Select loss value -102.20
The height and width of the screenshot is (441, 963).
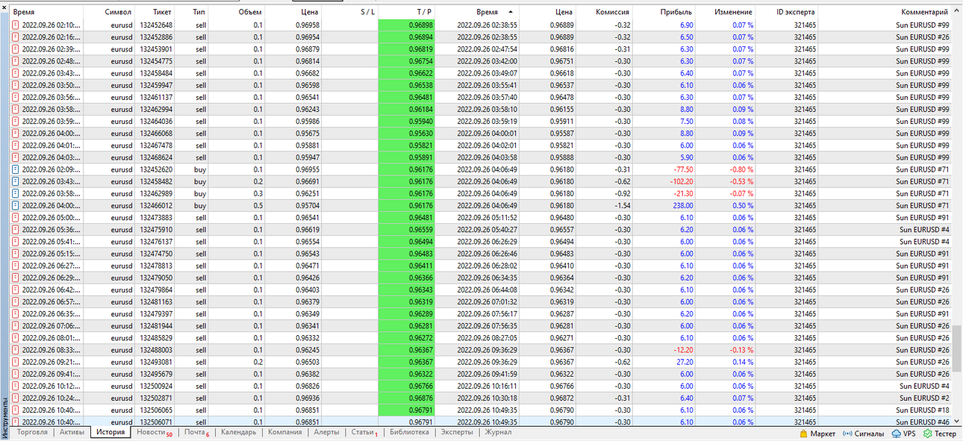tap(681, 182)
